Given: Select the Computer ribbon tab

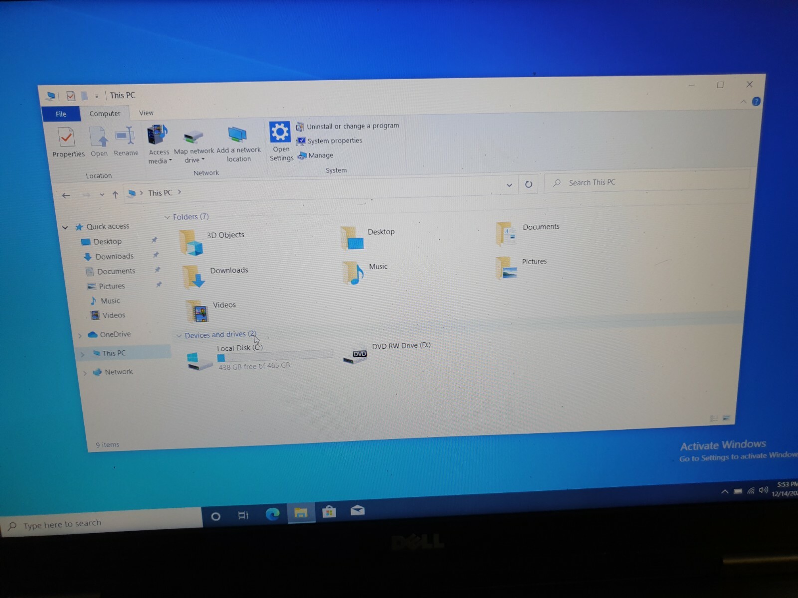Looking at the screenshot, I should point(105,114).
